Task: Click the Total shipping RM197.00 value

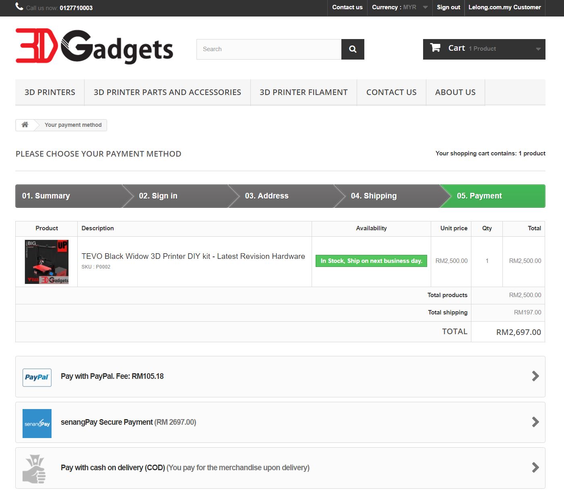Action: (x=527, y=312)
